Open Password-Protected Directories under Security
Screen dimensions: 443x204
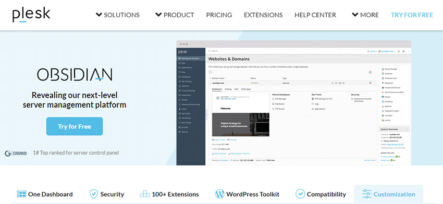point(361,100)
